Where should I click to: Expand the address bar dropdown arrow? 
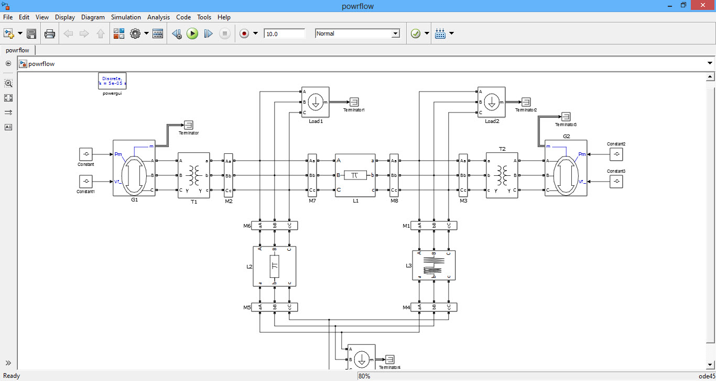click(710, 64)
